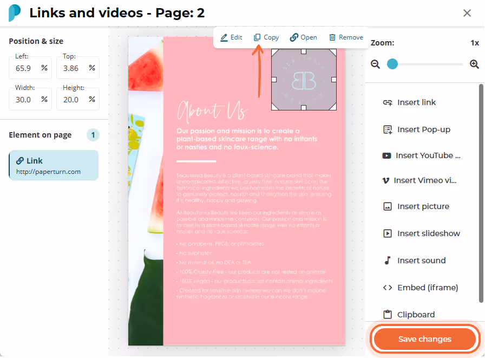Click the YouTube play icon
Image resolution: width=485 pixels, height=358 pixels.
coord(386,155)
